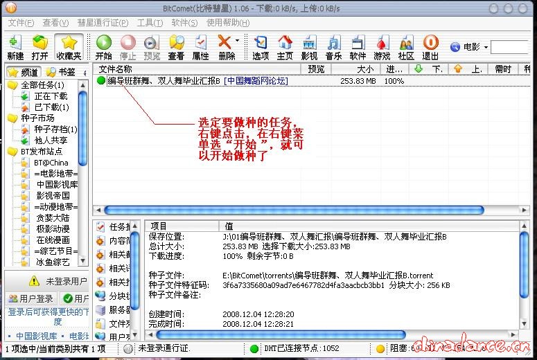Image resolution: width=537 pixels, height=360 pixels.
Task: Click the 未登录通行证 status bar entry
Action: click(x=164, y=348)
